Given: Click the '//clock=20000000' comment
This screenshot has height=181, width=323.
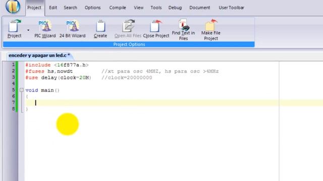Looking at the screenshot, I should pyautogui.click(x=127, y=78).
